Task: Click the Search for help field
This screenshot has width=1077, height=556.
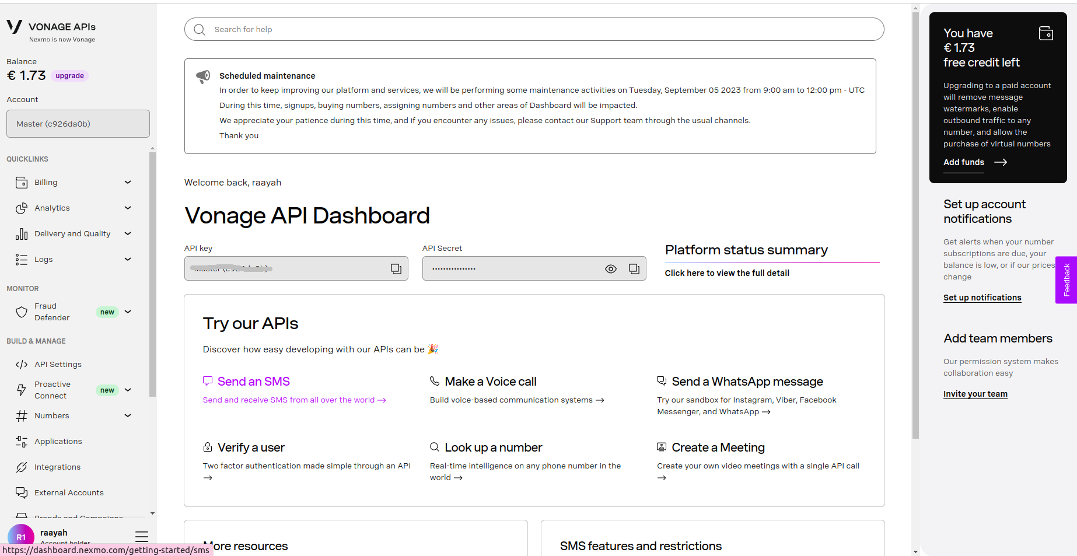Action: [x=534, y=29]
